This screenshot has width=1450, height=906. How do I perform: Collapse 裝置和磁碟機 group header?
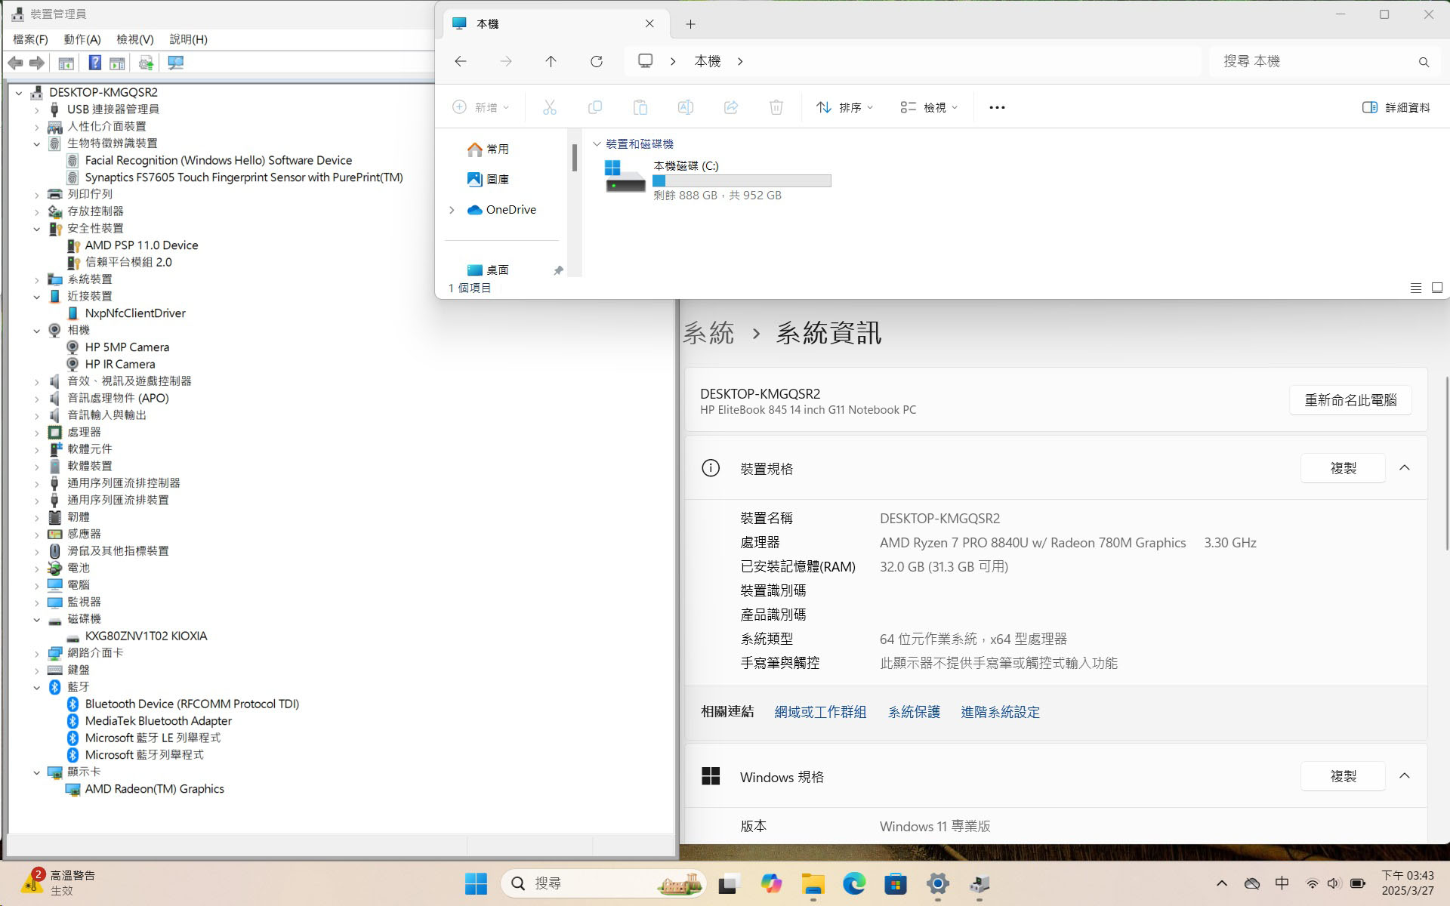(x=597, y=143)
